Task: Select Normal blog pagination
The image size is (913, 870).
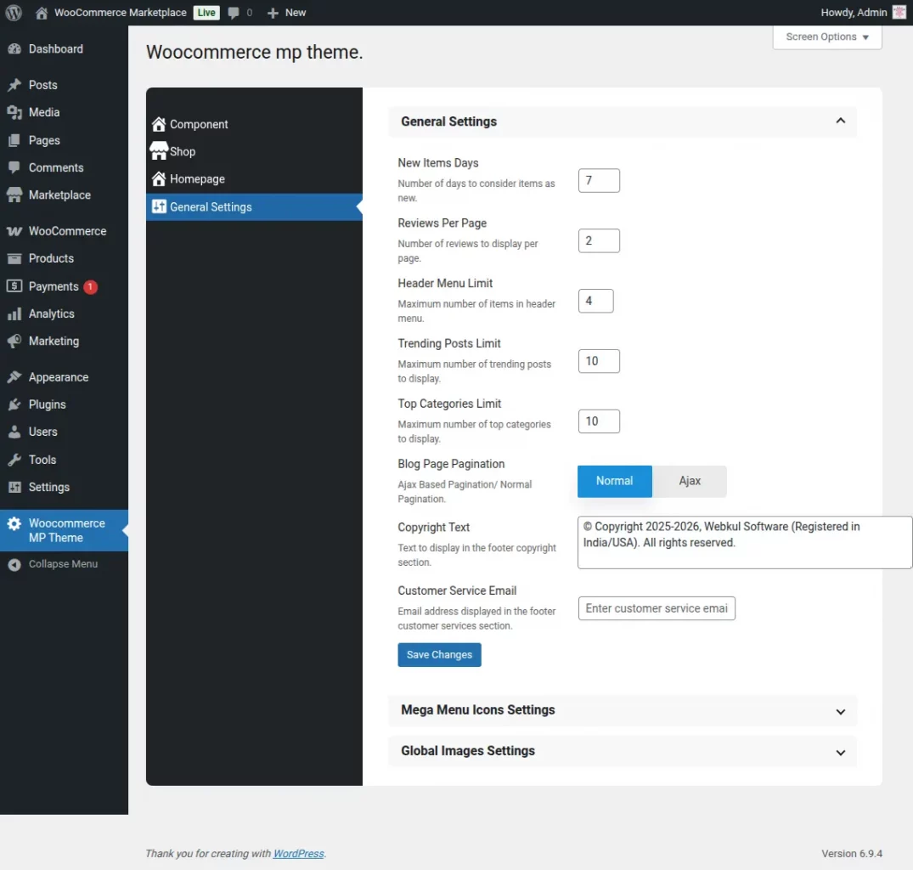Action: tap(614, 481)
